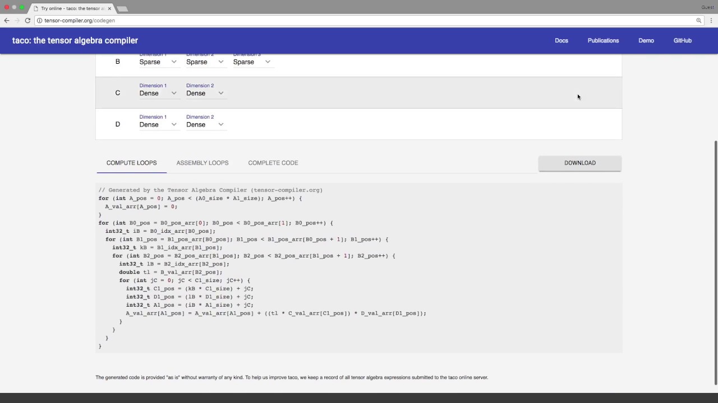Reload the page with refresh icon
718x403 pixels.
[27, 20]
